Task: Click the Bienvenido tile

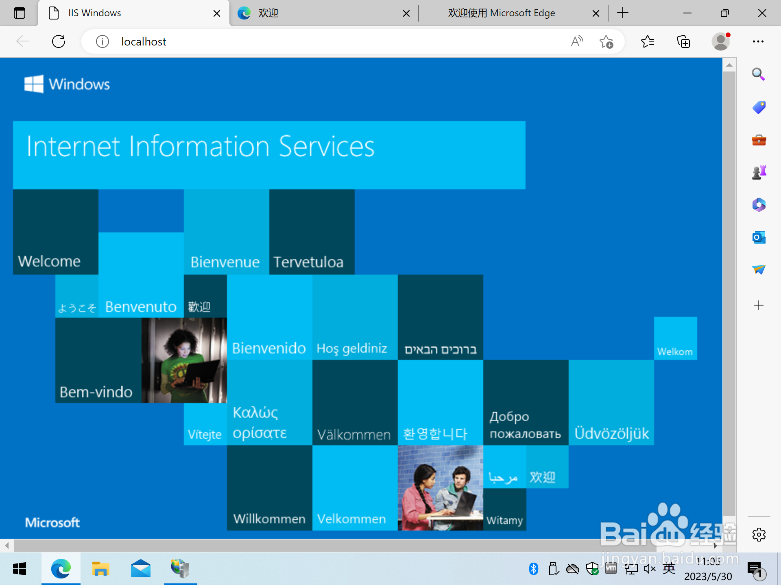Action: click(270, 317)
